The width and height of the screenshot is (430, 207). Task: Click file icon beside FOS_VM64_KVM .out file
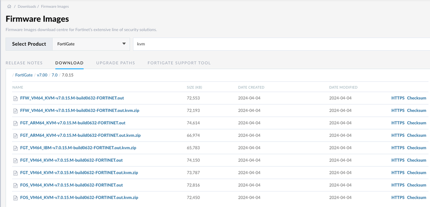15,185
